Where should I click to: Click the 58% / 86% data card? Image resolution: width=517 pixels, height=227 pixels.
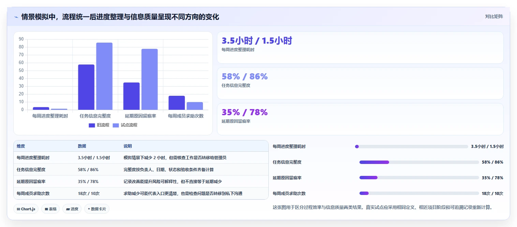click(x=360, y=84)
